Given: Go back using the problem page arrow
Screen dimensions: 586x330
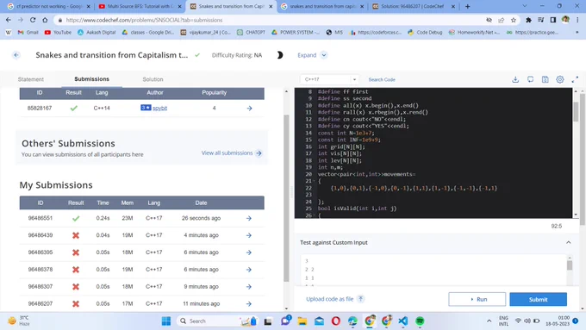Looking at the screenshot, I should [16, 55].
